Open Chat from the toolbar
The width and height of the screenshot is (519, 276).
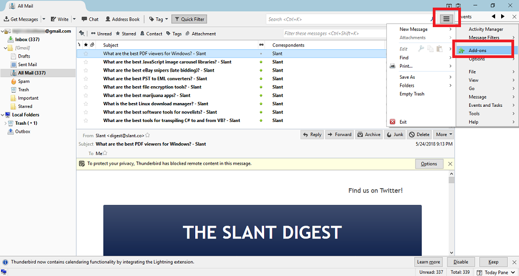pos(90,19)
